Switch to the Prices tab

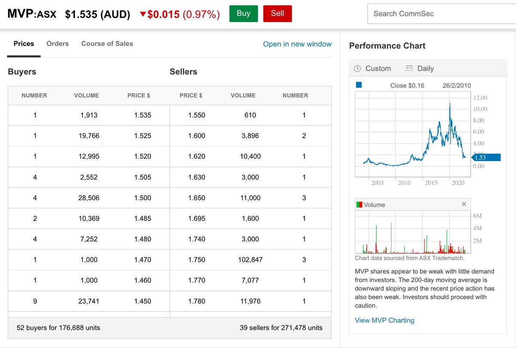pyautogui.click(x=24, y=43)
